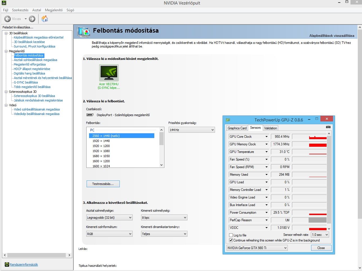Select the Sensors tab in GPU-Z
362x271 pixels.
pos(255,128)
